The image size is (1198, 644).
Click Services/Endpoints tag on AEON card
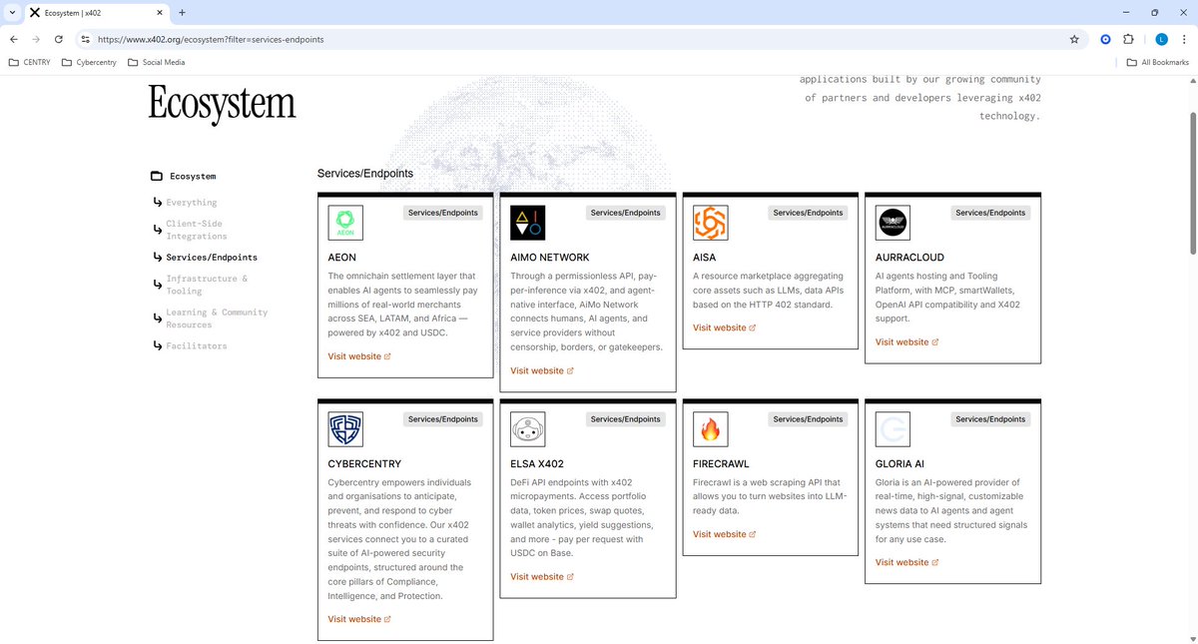[x=442, y=213]
